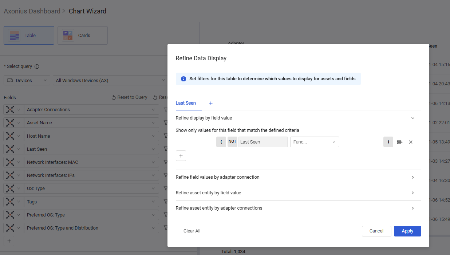Click the 'Total: 1,034' text
Viewport: 450px width, 255px height.
click(233, 251)
